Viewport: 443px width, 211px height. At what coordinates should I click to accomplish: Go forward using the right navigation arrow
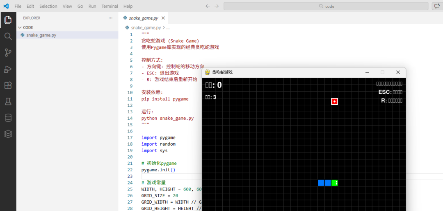(x=217, y=6)
